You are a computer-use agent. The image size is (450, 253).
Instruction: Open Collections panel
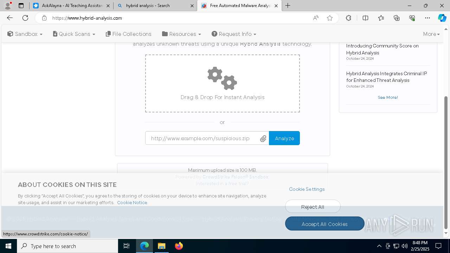point(397,18)
